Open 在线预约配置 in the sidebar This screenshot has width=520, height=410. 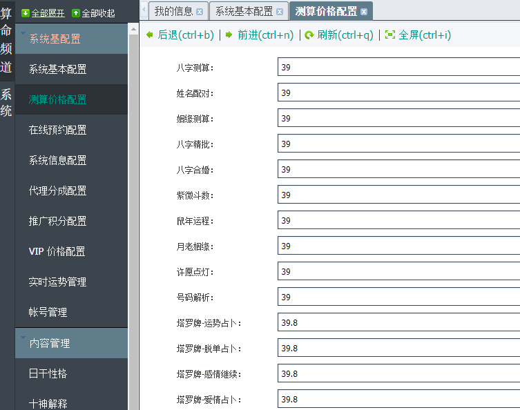[71, 130]
